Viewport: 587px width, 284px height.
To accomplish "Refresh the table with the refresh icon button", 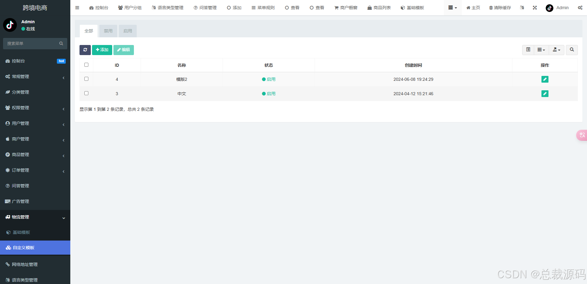I will [85, 50].
